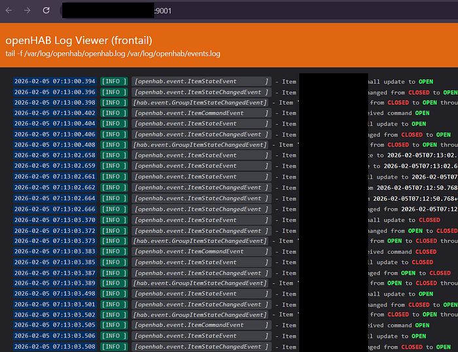The height and width of the screenshot is (352, 458).
Task: Select timestamp 2026-02-05 07:13:03.370
Action: [x=55, y=220]
